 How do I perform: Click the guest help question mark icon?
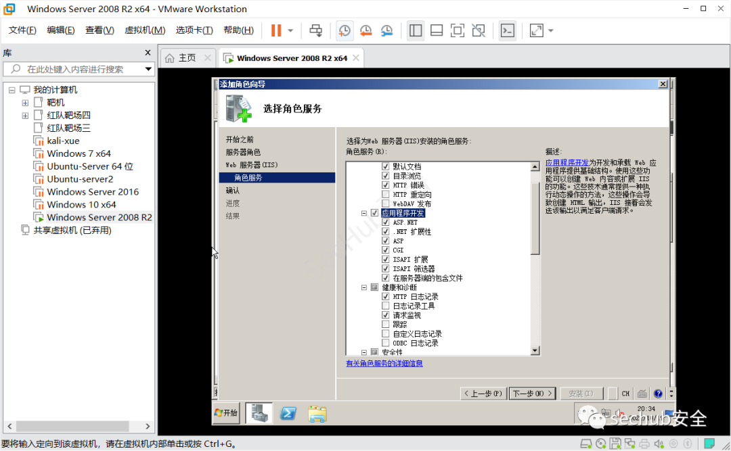pos(658,394)
